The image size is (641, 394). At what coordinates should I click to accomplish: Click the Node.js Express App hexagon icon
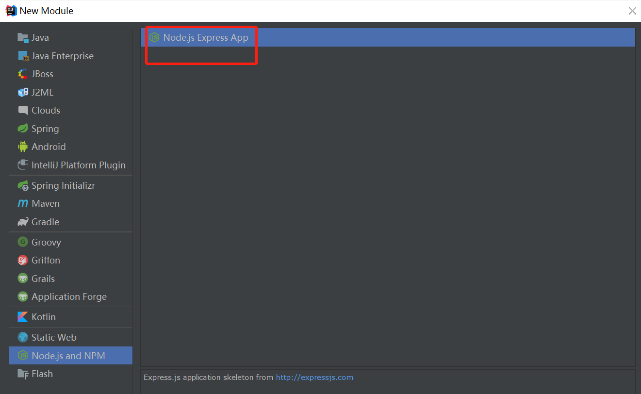click(154, 37)
